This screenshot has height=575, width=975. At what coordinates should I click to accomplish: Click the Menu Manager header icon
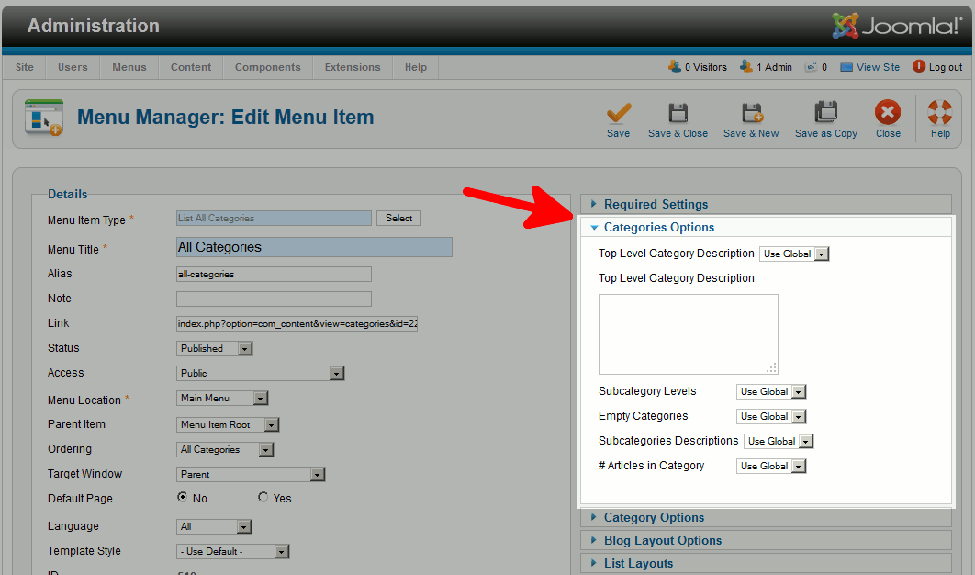click(x=43, y=118)
